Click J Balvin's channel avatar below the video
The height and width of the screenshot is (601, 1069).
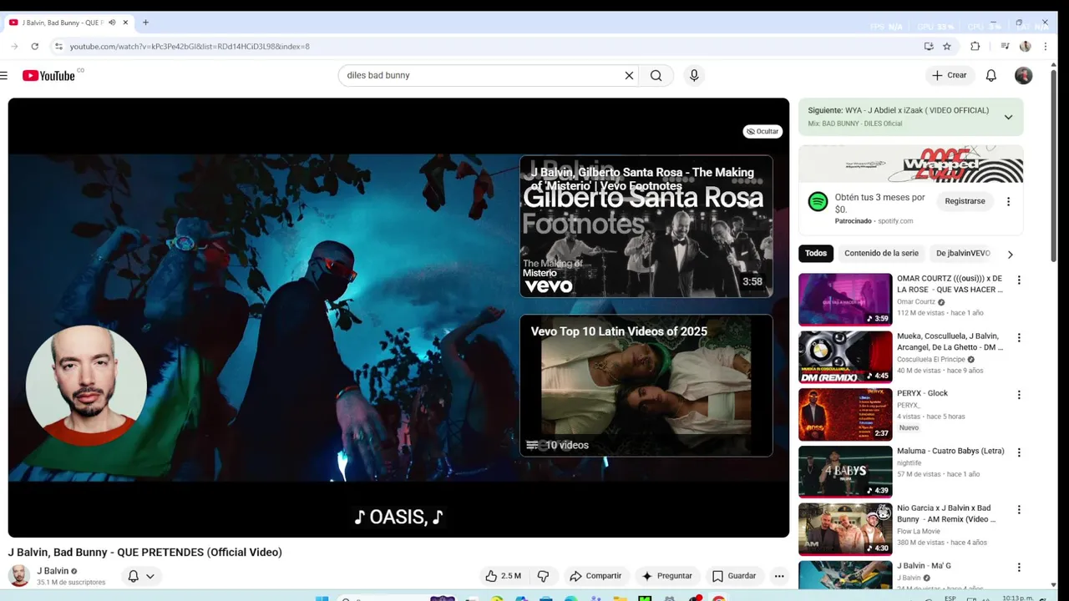tap(19, 576)
